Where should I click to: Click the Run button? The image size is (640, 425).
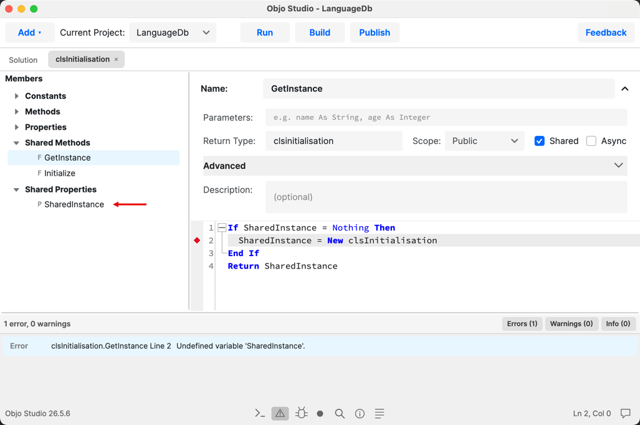(265, 32)
